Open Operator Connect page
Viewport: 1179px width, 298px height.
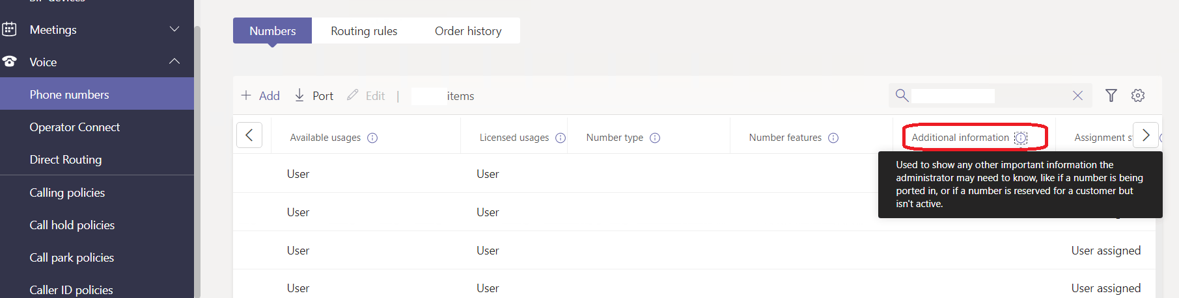tap(75, 127)
